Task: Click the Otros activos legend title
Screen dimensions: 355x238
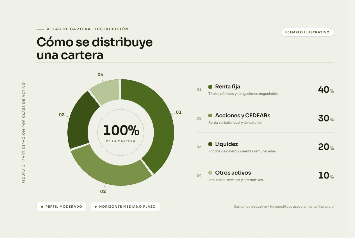Action: [x=233, y=173]
